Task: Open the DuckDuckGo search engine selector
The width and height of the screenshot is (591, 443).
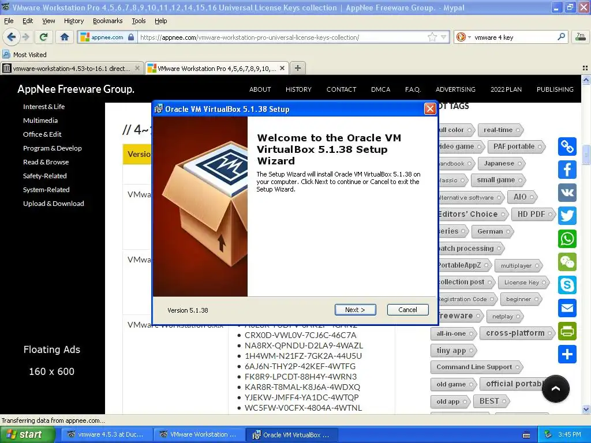Action: pyautogui.click(x=463, y=37)
